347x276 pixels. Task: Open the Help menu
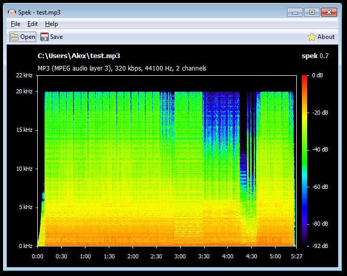click(51, 24)
